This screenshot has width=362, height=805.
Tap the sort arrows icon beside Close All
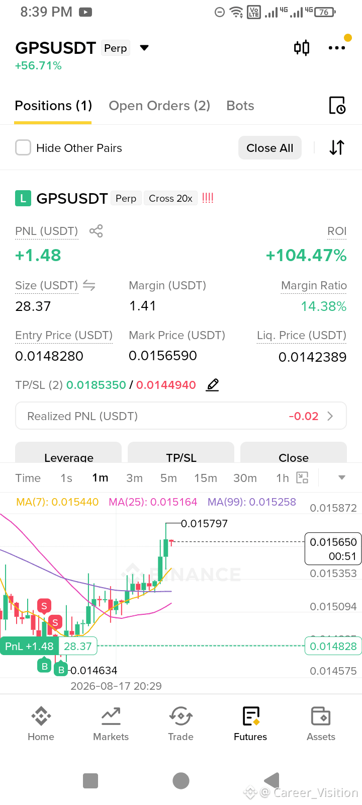click(x=337, y=147)
